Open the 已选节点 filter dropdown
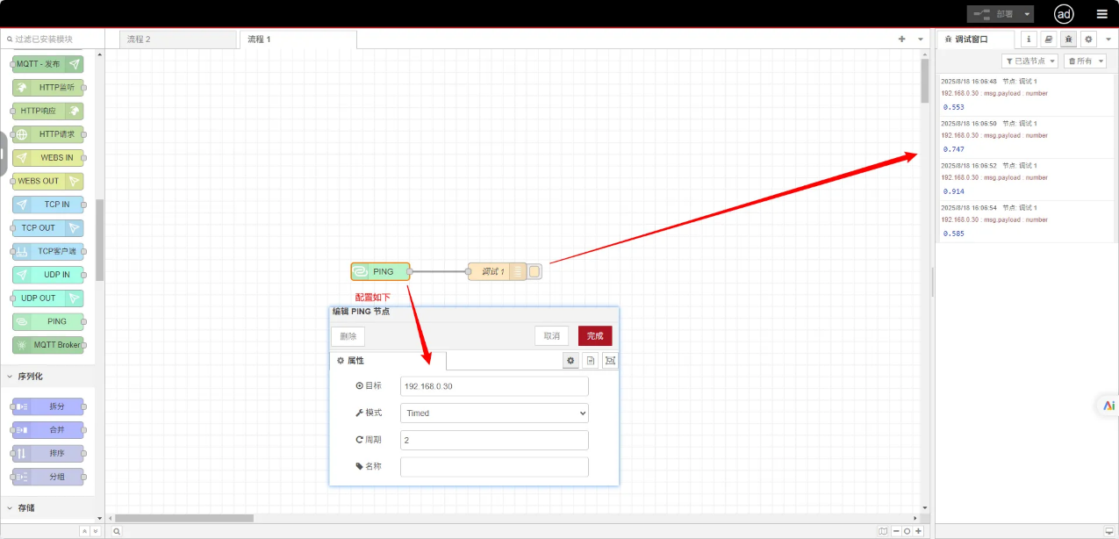Image resolution: width=1119 pixels, height=539 pixels. (x=1029, y=61)
